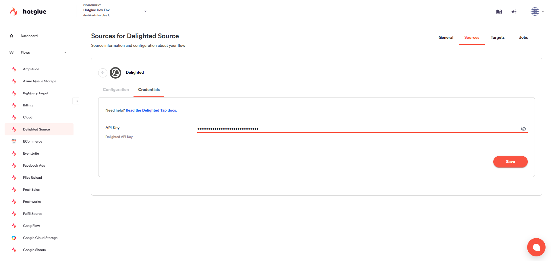Click the hotglue flame logo

point(14,11)
